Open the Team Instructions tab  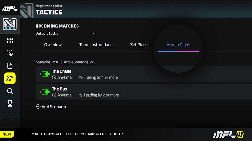[x=96, y=45]
